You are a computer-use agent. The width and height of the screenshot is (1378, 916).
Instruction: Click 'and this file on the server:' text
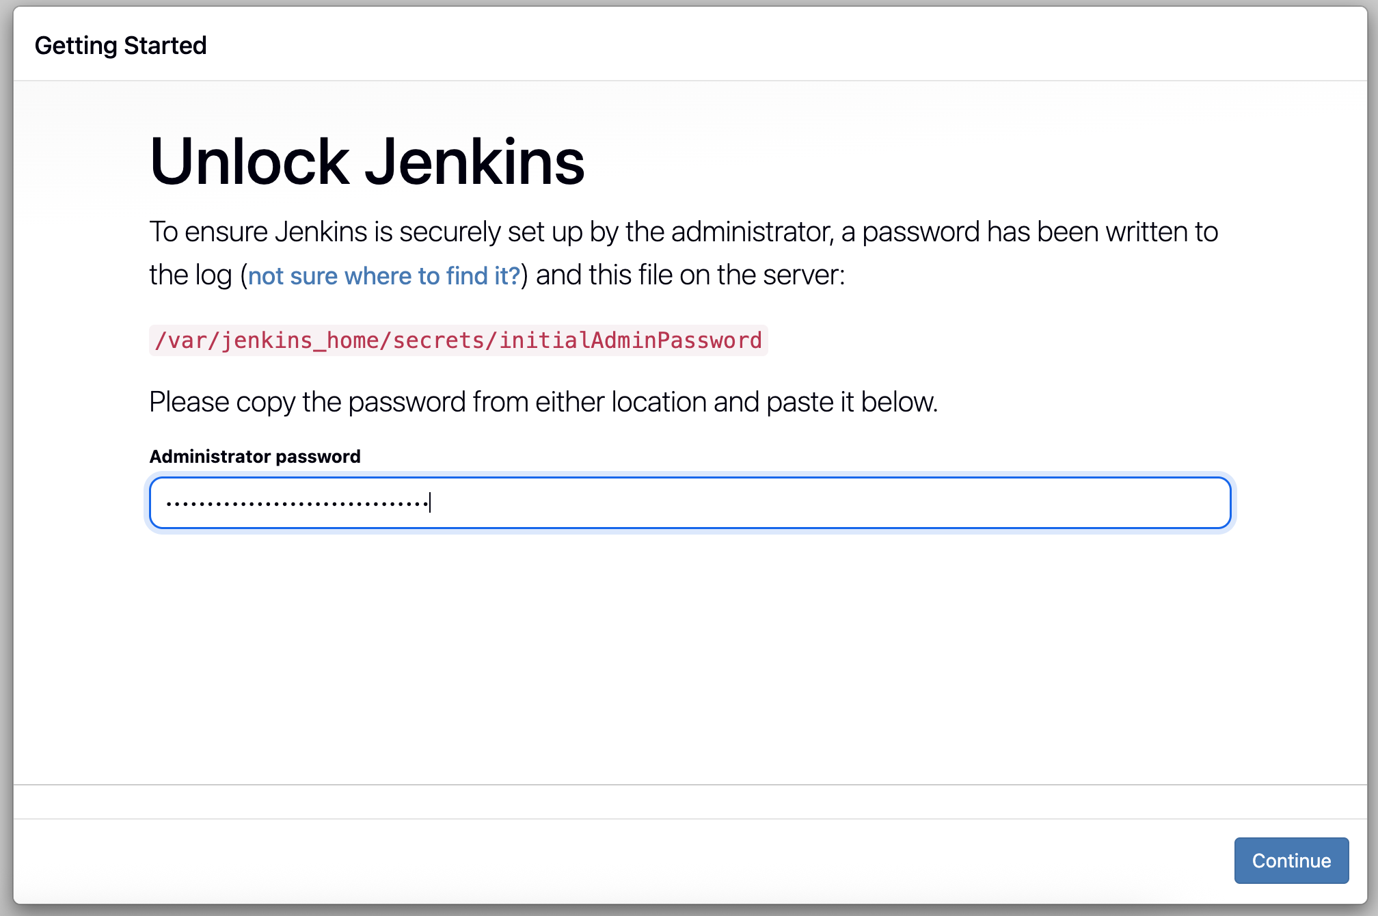tap(690, 275)
